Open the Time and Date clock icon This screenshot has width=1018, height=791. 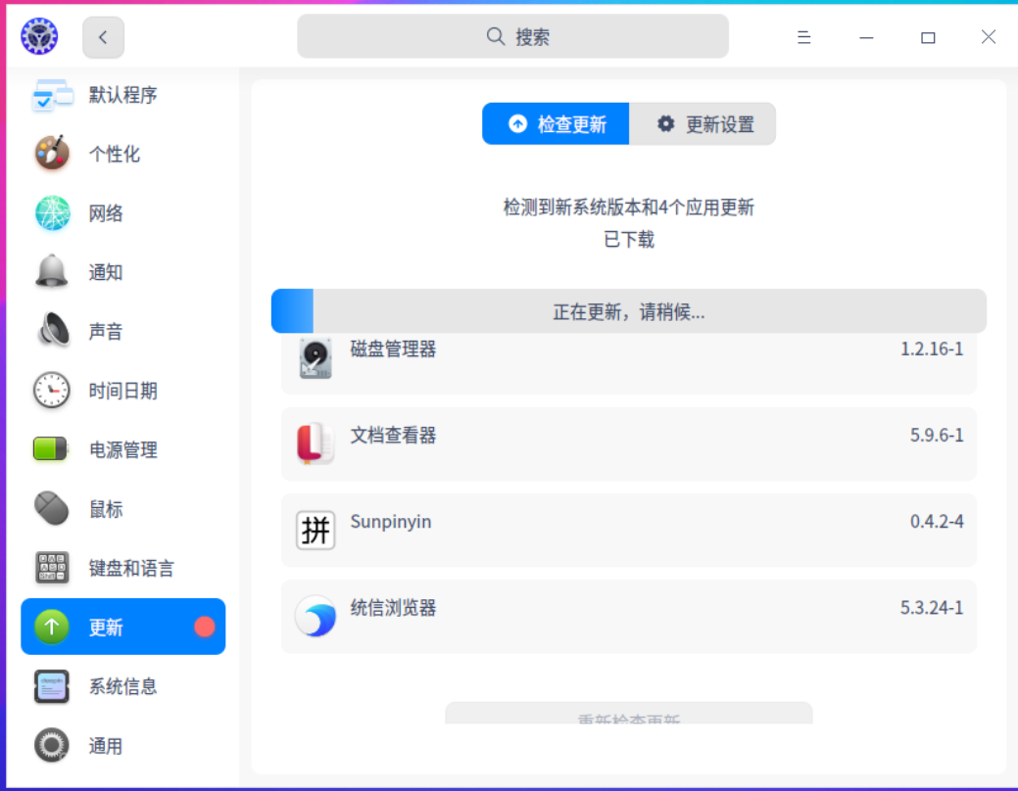(x=52, y=390)
